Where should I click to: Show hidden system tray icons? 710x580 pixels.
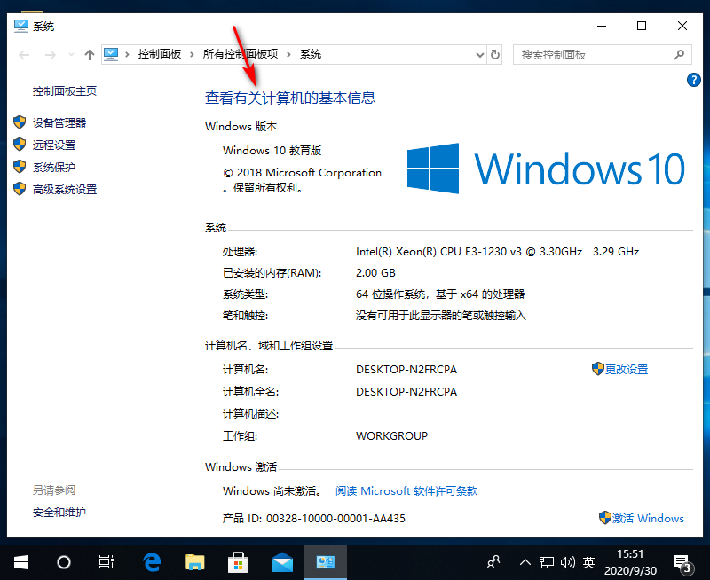pos(525,562)
